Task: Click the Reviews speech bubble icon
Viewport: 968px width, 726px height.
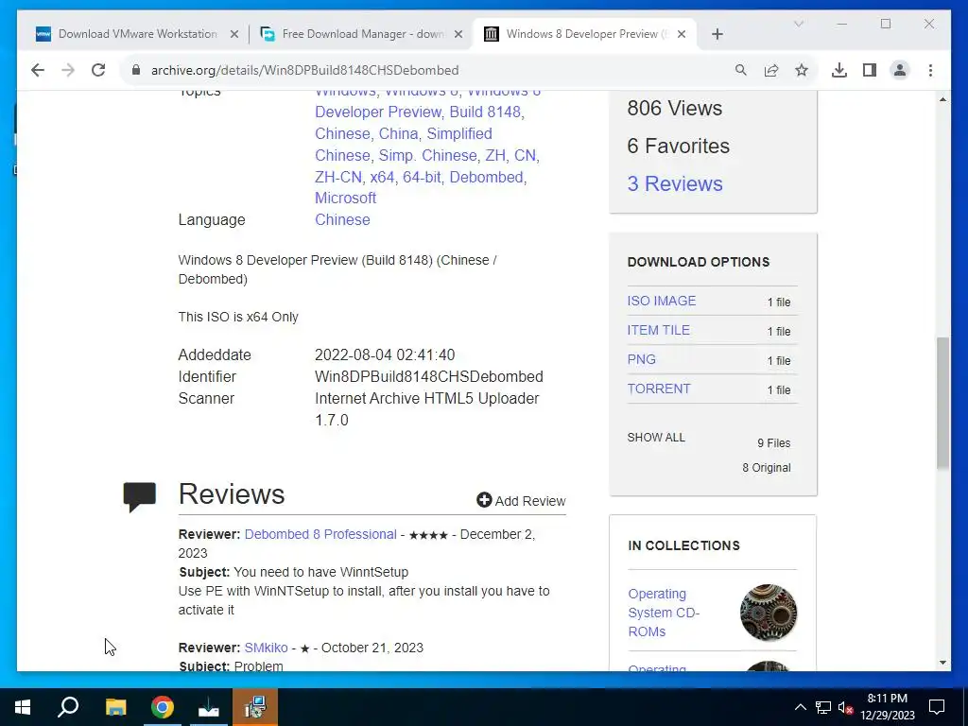Action: click(140, 497)
